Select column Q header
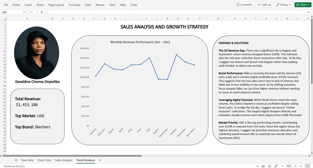 point(218,19)
